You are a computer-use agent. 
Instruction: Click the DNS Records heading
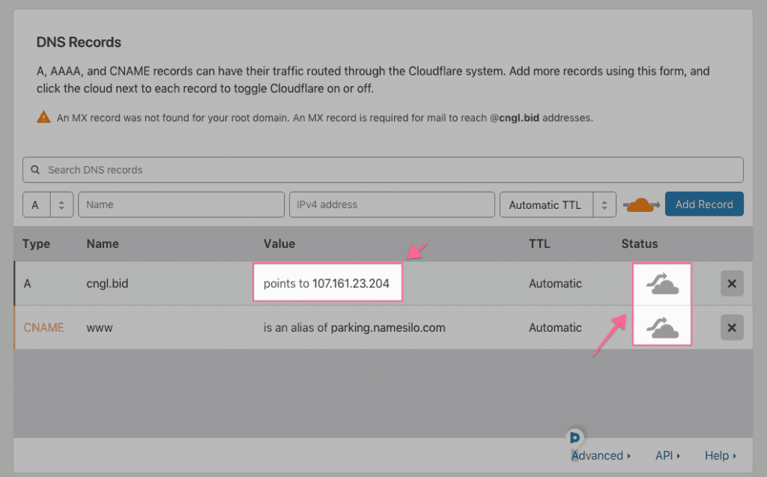[79, 42]
